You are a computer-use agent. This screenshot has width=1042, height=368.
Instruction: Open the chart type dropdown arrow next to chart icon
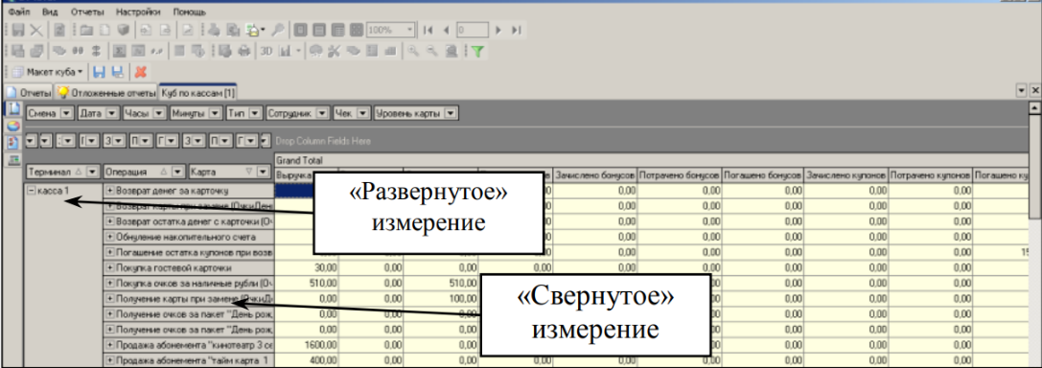point(298,51)
